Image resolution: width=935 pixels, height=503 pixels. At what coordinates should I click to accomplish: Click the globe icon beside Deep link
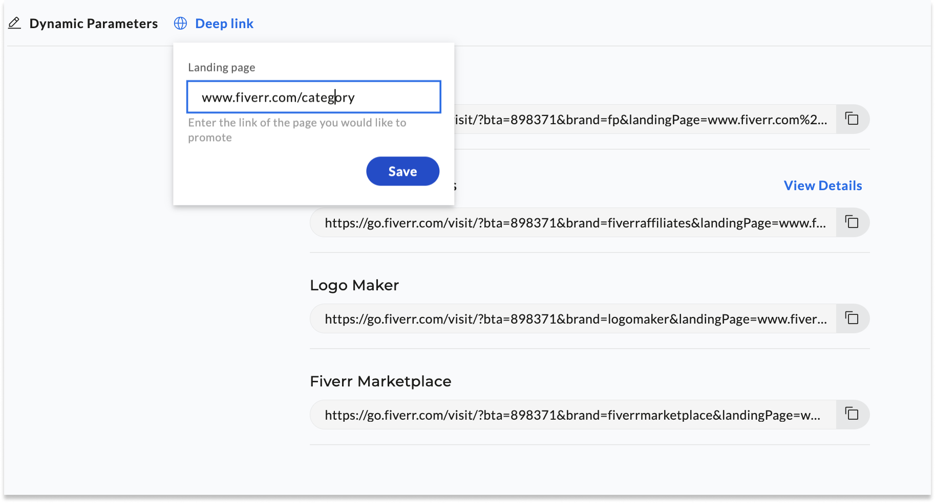pyautogui.click(x=180, y=24)
